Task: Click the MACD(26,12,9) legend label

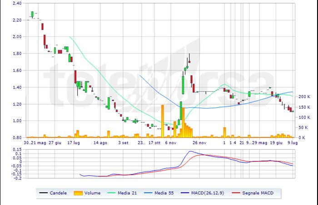Action: pyautogui.click(x=208, y=193)
